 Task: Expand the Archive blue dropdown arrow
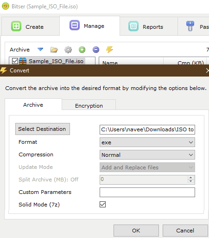tap(40, 50)
